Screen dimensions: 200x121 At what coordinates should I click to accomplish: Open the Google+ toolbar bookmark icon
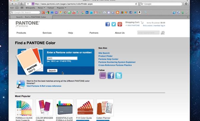point(43,12)
